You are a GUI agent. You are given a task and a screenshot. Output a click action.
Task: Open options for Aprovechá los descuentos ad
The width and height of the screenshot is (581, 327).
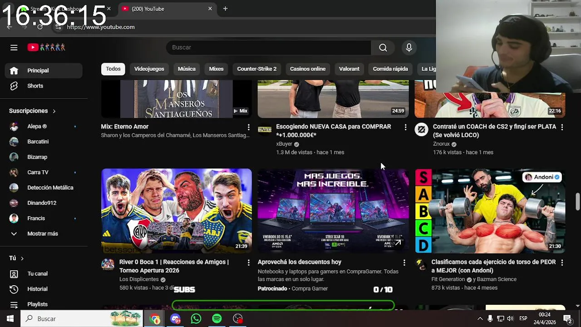[x=404, y=263]
